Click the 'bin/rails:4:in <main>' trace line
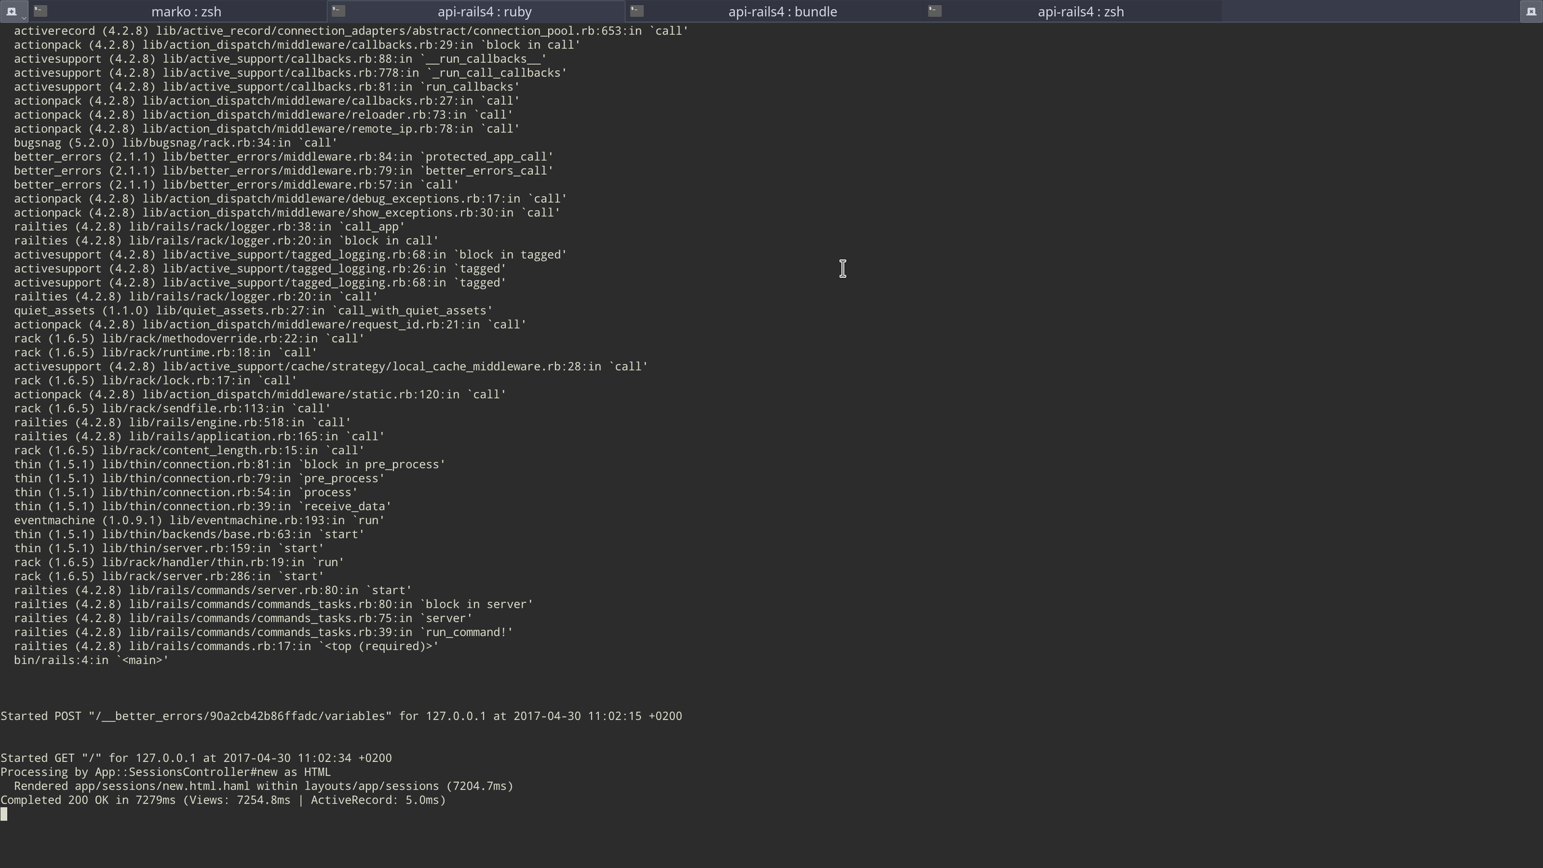Viewport: 1543px width, 868px height. tap(91, 660)
